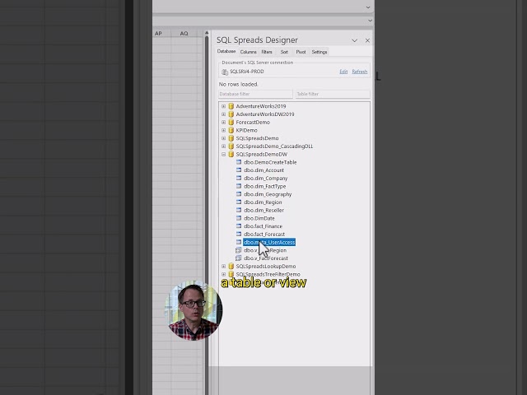Expand the SQLSpreadsDemo_CascadingDLL node

(x=223, y=146)
